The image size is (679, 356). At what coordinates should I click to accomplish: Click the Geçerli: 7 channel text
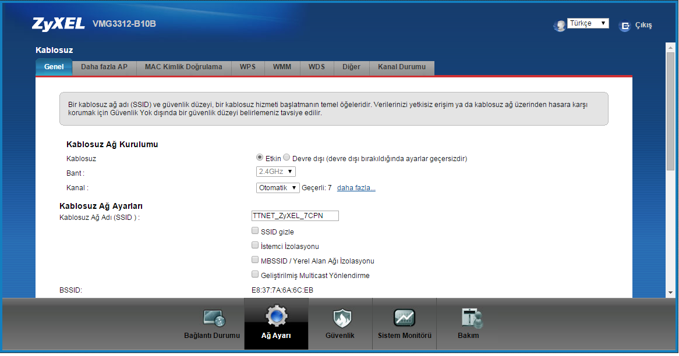coord(317,188)
